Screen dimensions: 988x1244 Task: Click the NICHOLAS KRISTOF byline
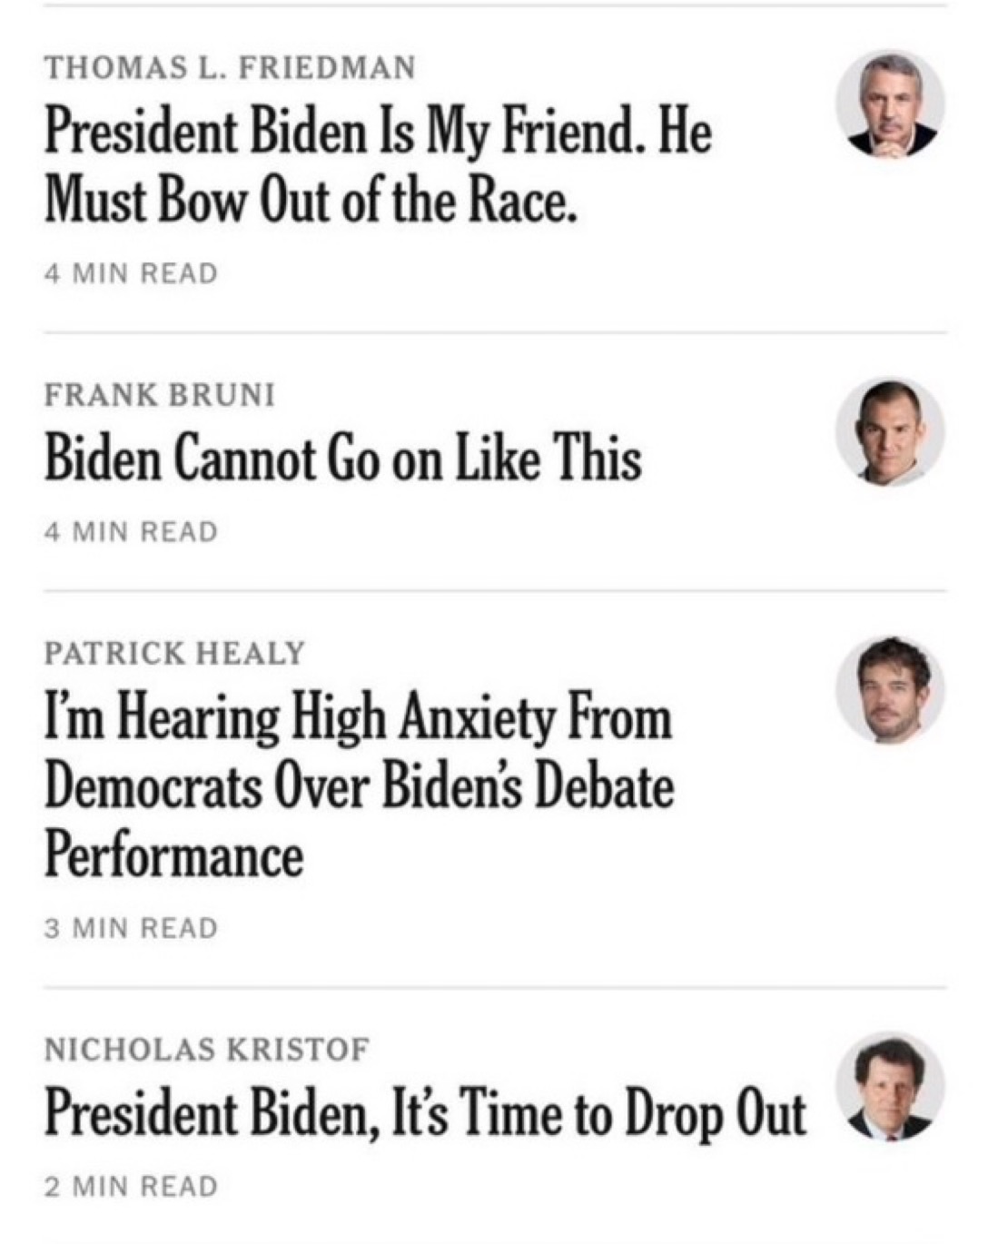tap(207, 1050)
